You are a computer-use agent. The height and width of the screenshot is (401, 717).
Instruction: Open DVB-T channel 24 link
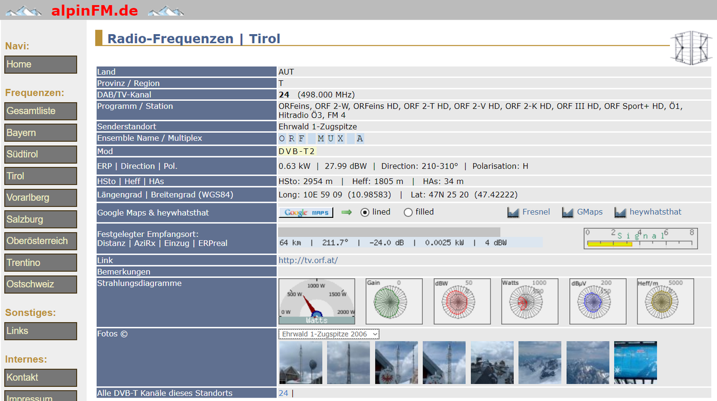coord(283,393)
